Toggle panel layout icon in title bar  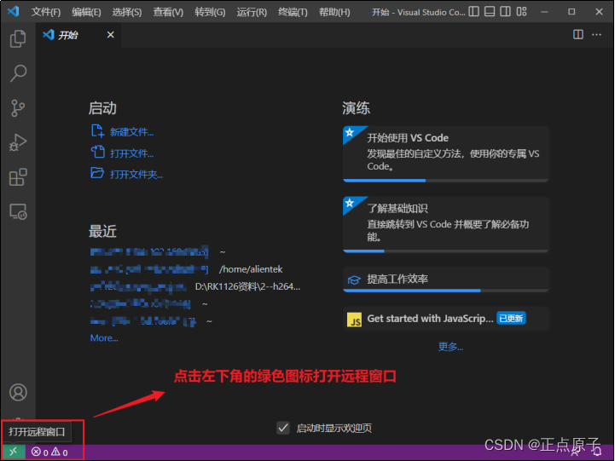point(490,12)
